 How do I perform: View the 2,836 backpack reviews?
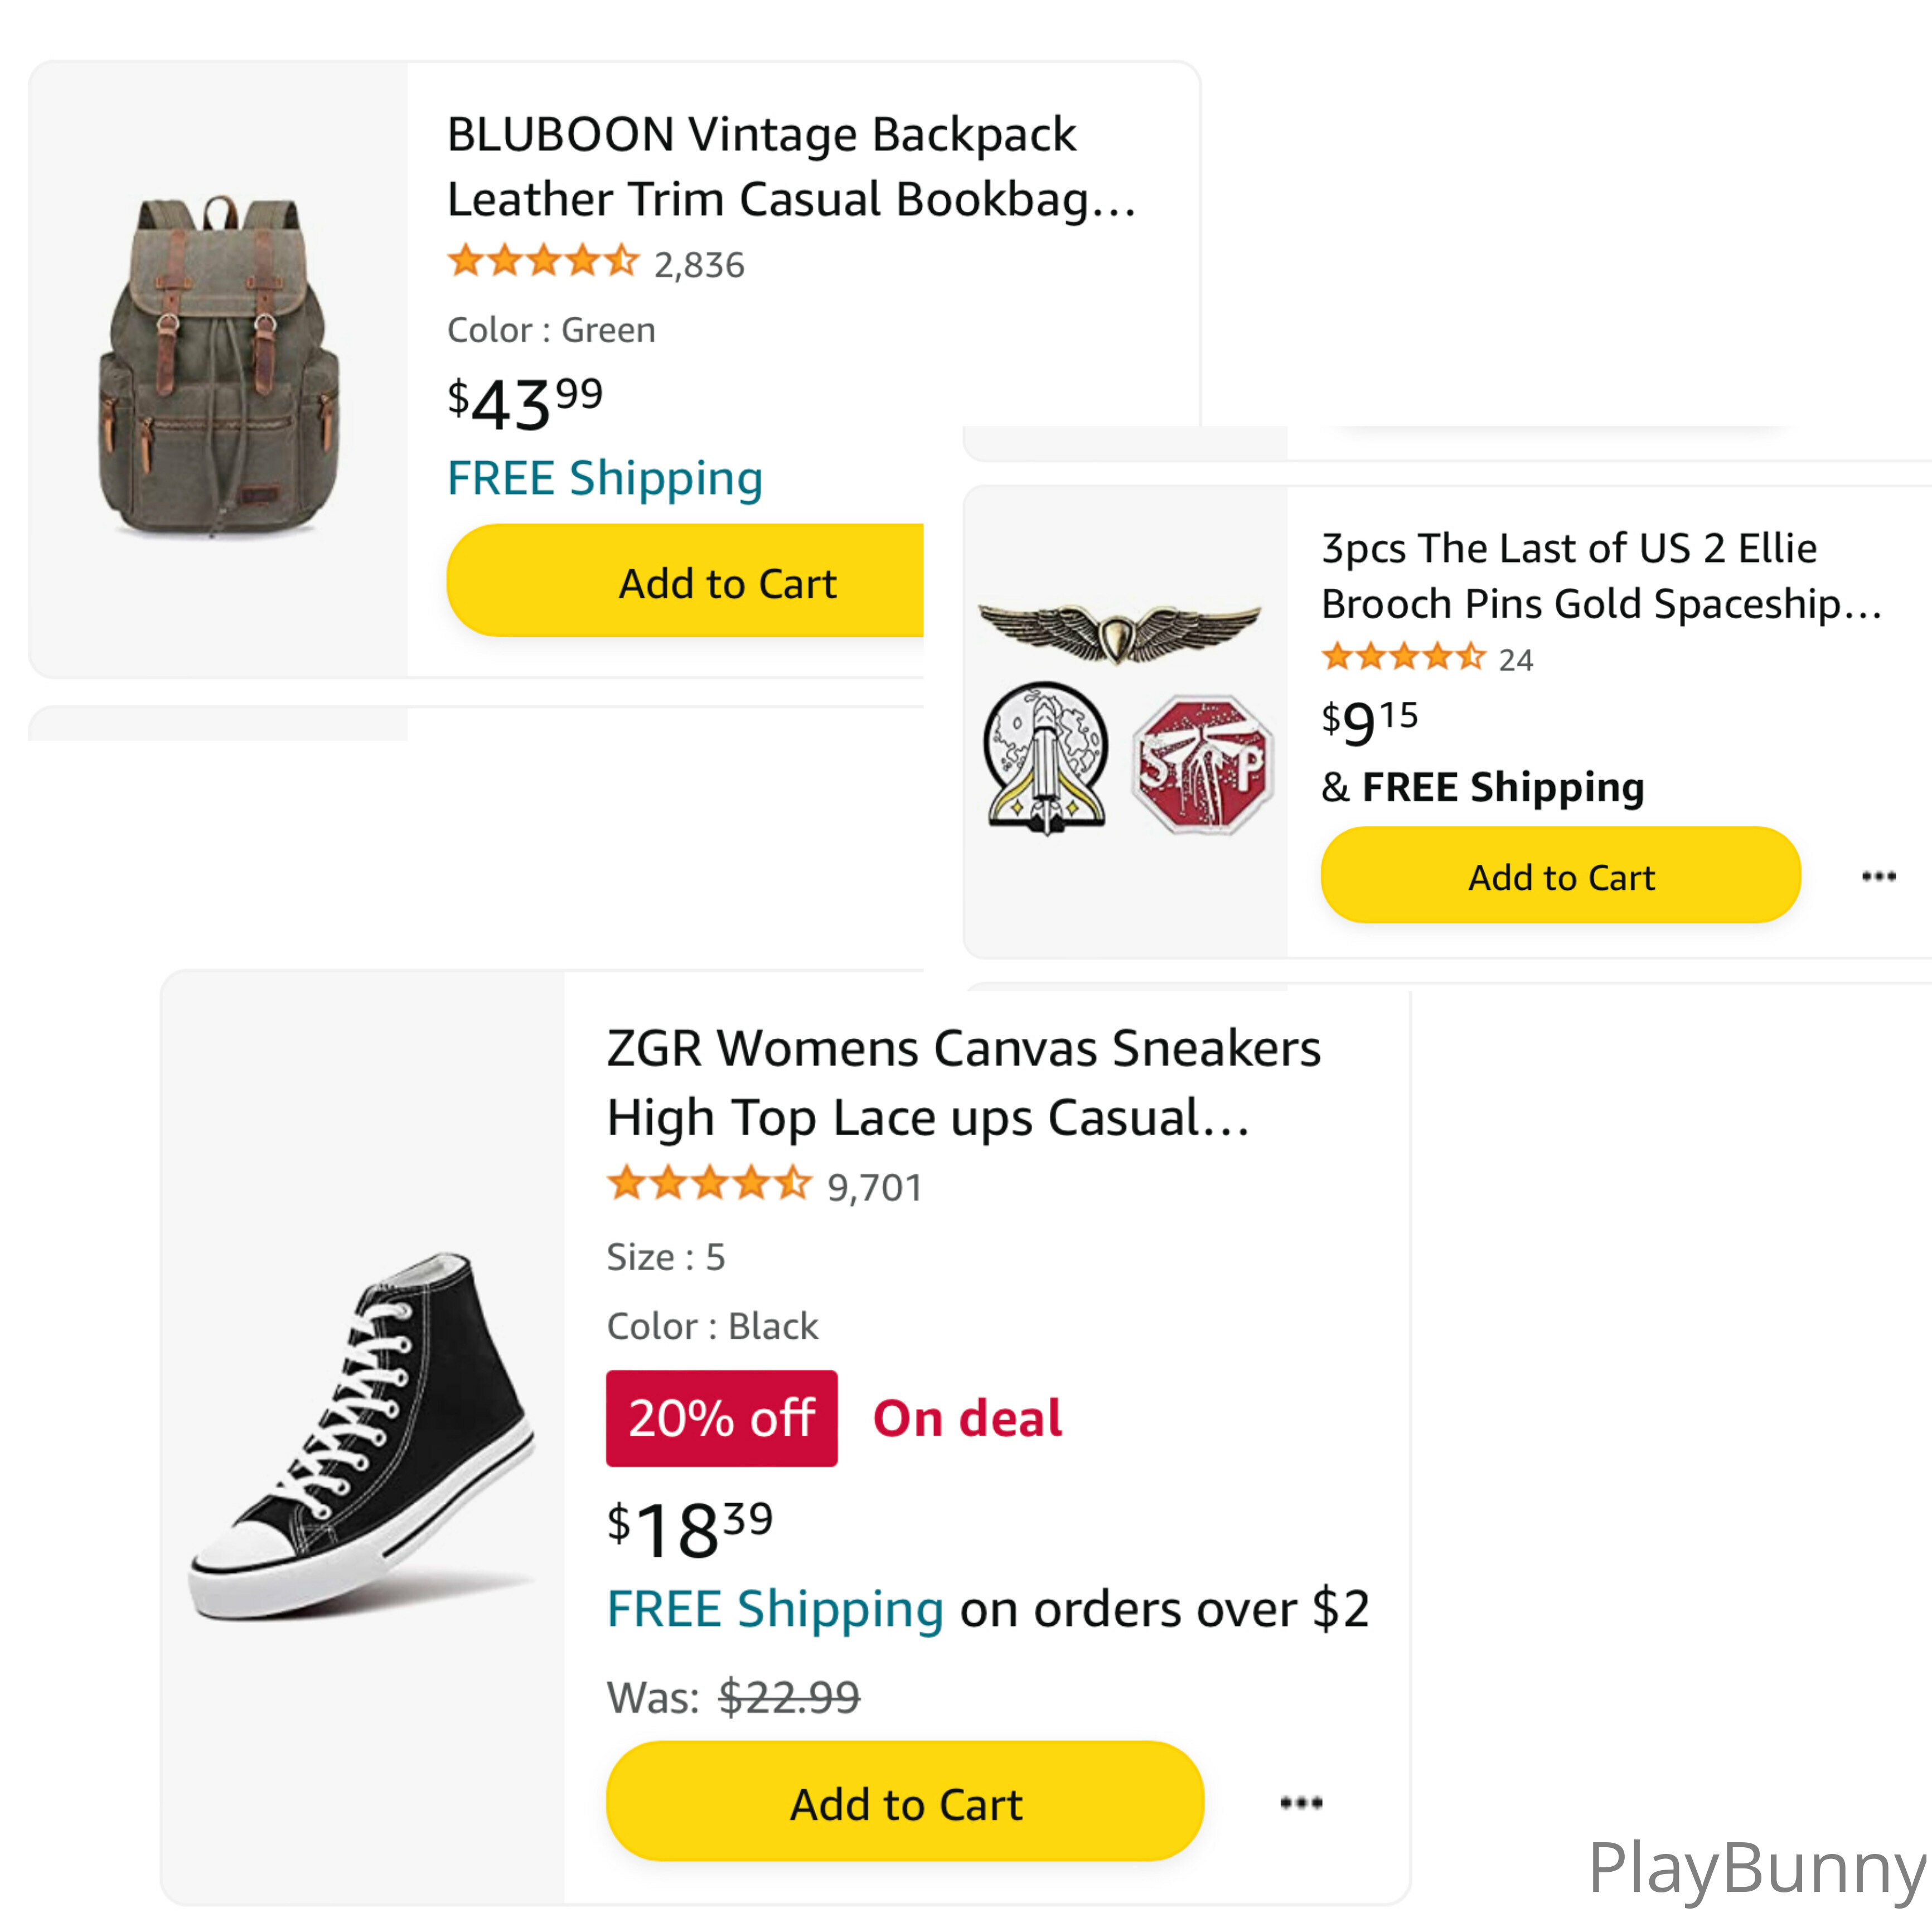coord(699,266)
